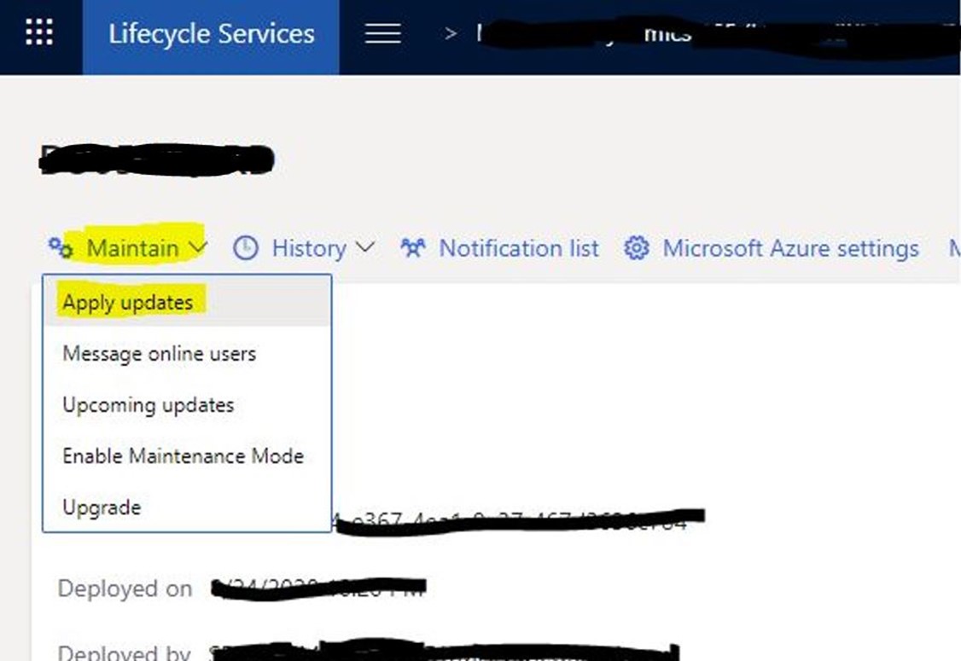
Task: Open Upcoming updates menu entry
Action: click(x=148, y=405)
